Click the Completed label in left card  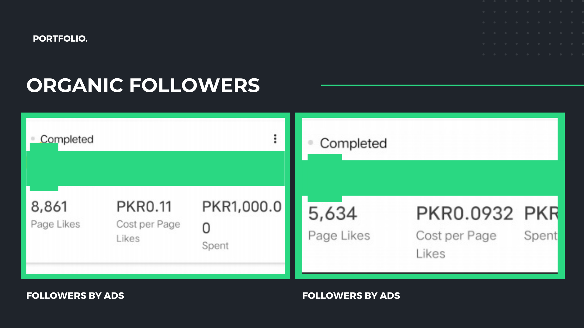point(67,139)
